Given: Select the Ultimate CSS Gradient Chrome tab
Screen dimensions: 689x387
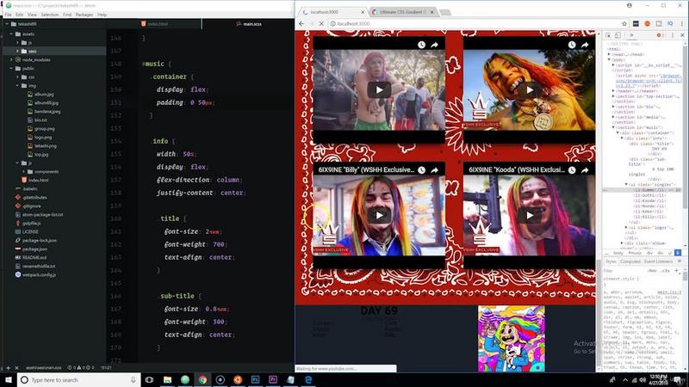Looking at the screenshot, I should [x=402, y=12].
